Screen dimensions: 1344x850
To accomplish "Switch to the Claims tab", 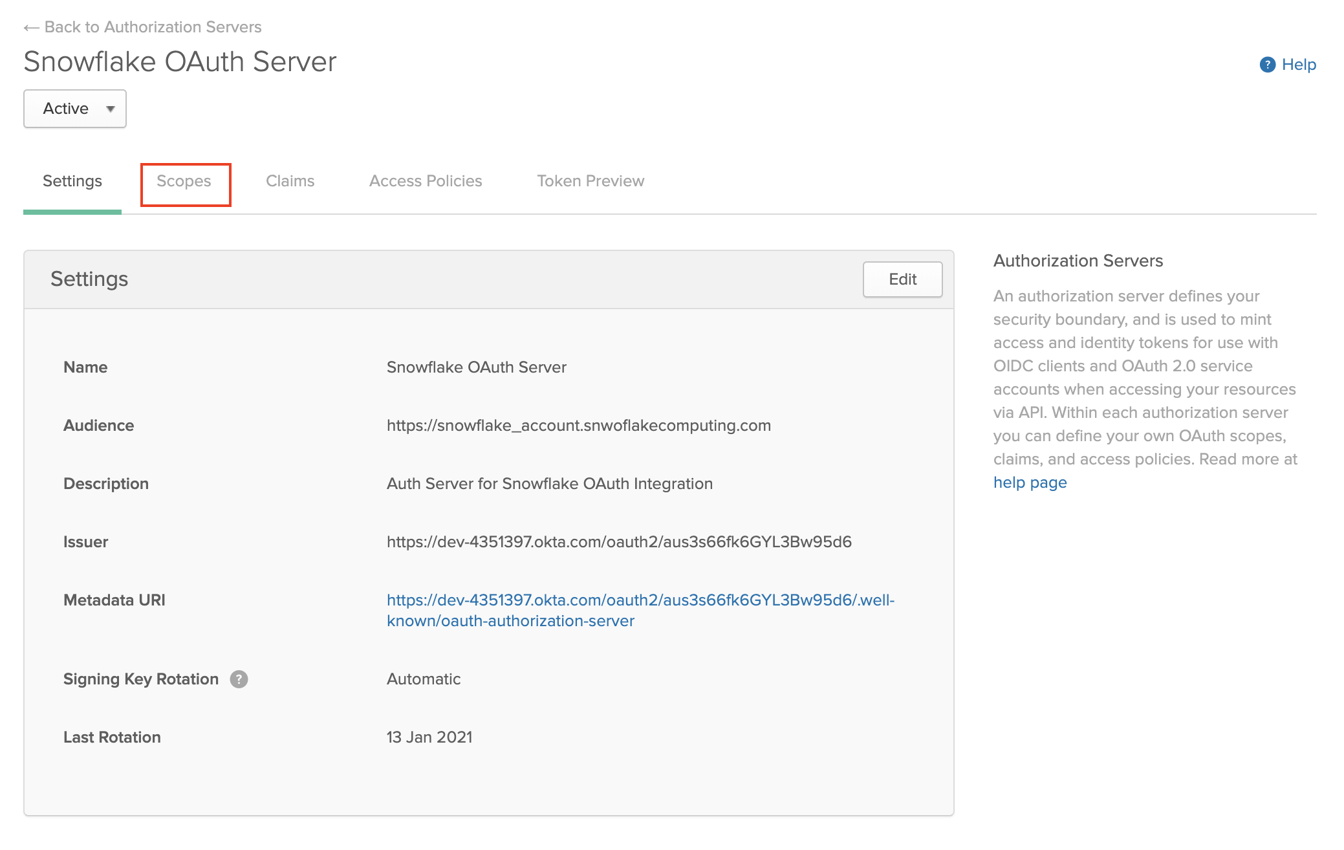I will (x=290, y=181).
